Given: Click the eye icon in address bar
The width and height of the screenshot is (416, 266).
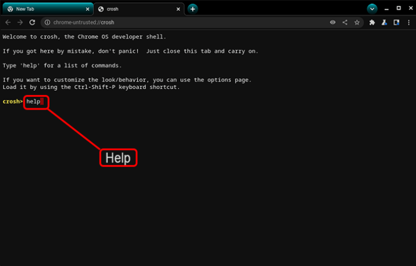Looking at the screenshot, I should [x=332, y=22].
